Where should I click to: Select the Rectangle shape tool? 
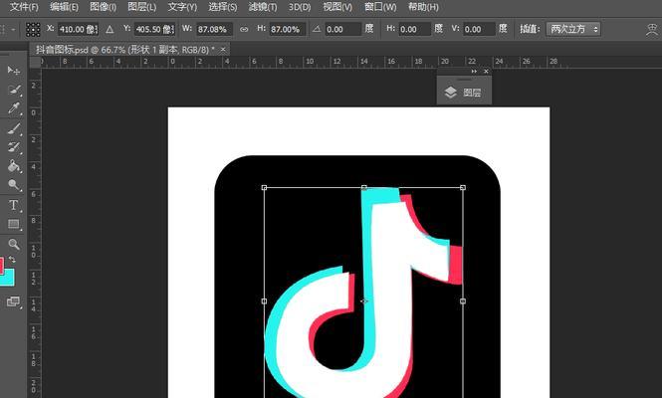pos(14,224)
